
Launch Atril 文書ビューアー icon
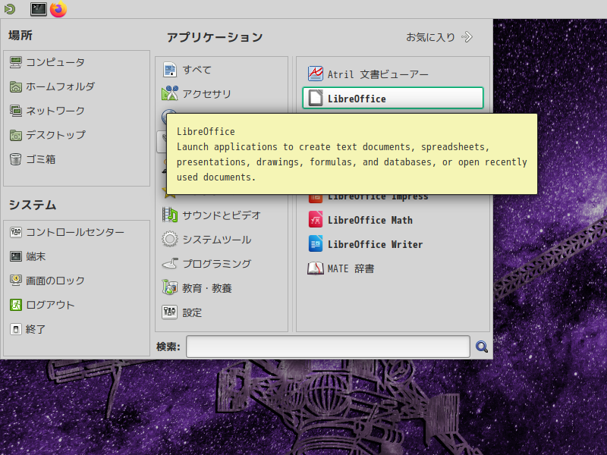pos(315,74)
